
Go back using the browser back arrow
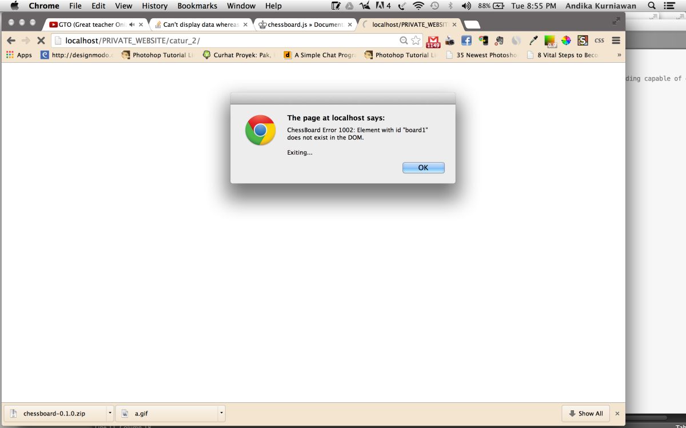[x=11, y=41]
